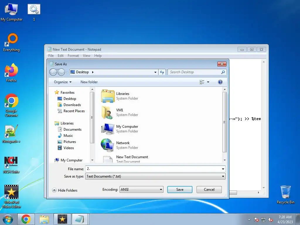
Task: Select Recent Places in the sidebar
Action: pos(71,111)
